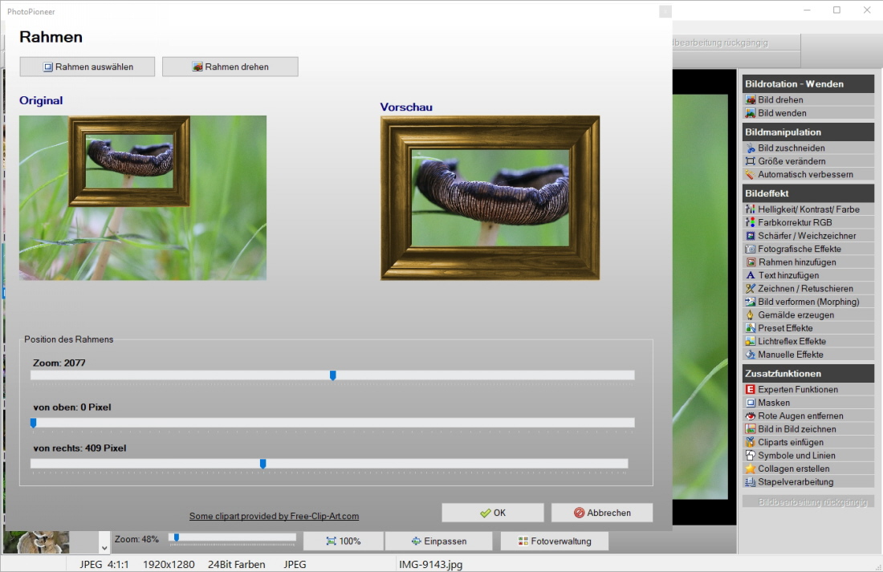Screen dimensions: 883x572
Task: Open Collagen erstellen tool
Action: click(793, 469)
